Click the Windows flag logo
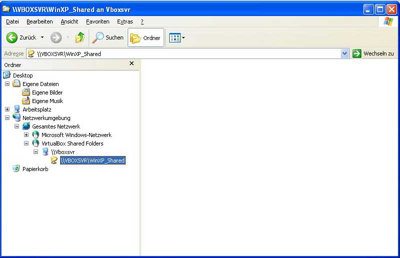Viewport: 400px width, 258px height. click(388, 21)
